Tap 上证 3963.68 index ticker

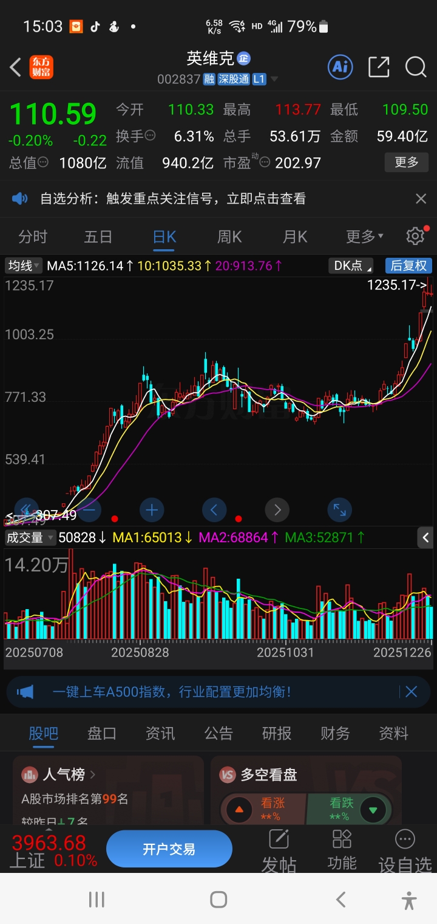(53, 851)
